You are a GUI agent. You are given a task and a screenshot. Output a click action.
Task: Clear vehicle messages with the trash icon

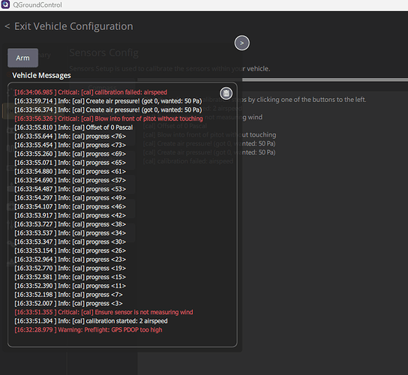pos(226,93)
